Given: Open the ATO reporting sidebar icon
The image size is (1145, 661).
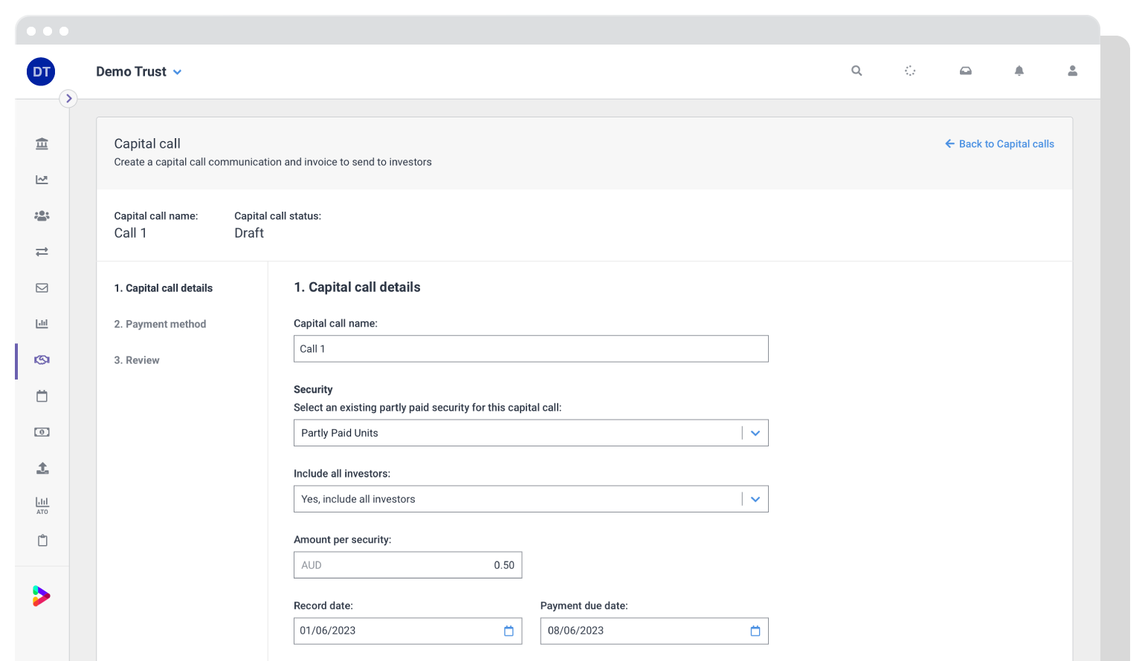Looking at the screenshot, I should click(42, 504).
